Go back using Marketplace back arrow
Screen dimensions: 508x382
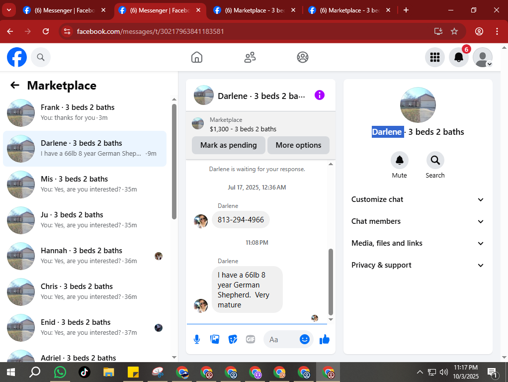(15, 85)
